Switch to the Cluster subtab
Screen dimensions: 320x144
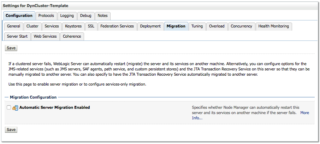(32, 26)
